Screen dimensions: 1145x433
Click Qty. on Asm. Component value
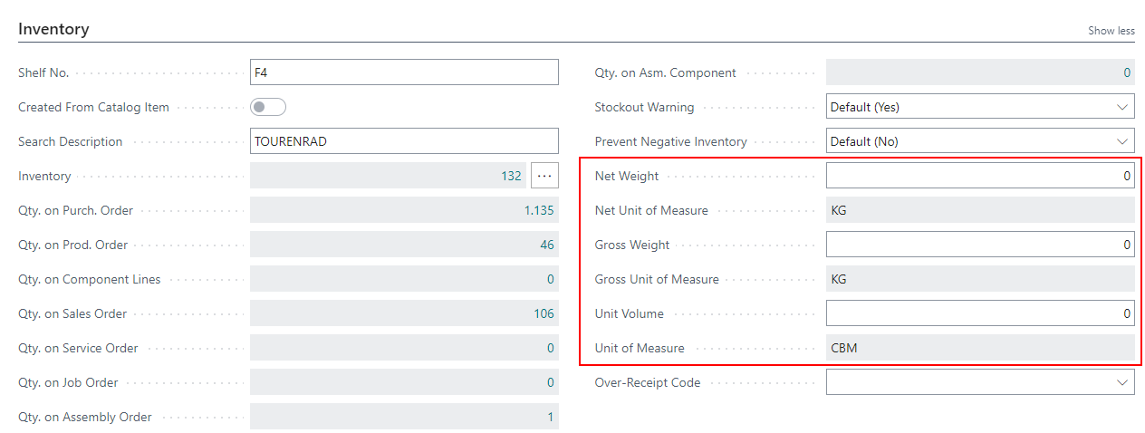1127,72
